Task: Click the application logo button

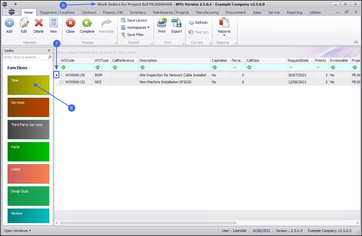Action: (11, 12)
